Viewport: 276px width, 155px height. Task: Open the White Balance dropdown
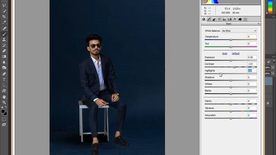(239, 31)
